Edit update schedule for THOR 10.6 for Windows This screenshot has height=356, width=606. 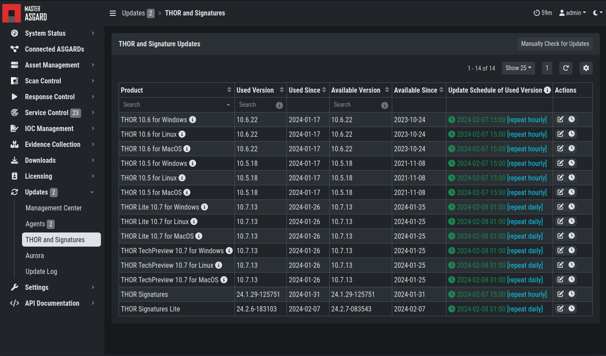[x=560, y=119]
